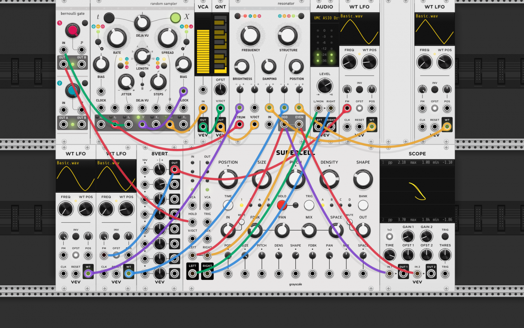Open Basic.wav display on far-right top WT LFO
Image resolution: width=524 pixels, height=328 pixels.
[x=435, y=29]
